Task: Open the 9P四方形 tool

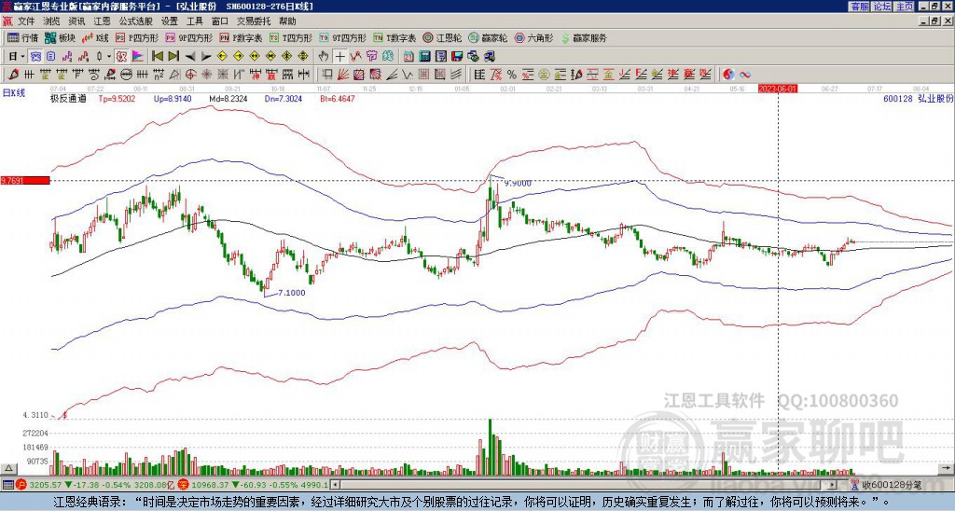Action: (188, 37)
